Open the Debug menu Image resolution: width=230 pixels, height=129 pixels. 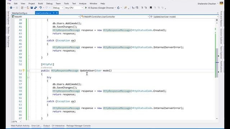tap(49, 4)
